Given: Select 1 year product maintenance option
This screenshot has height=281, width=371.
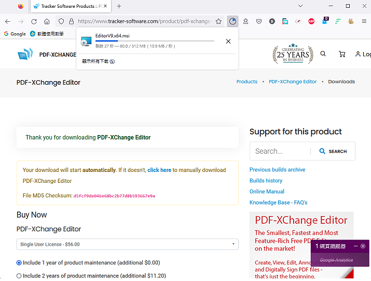Looking at the screenshot, I should [x=19, y=263].
